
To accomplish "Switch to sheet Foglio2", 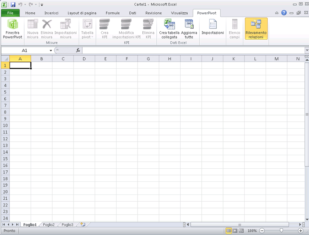I will point(49,225).
